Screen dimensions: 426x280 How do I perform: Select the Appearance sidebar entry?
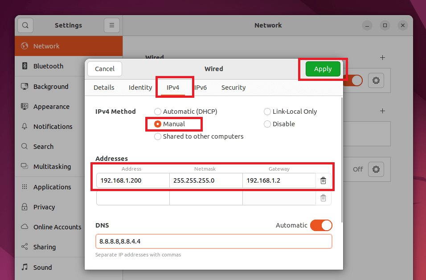coord(50,106)
